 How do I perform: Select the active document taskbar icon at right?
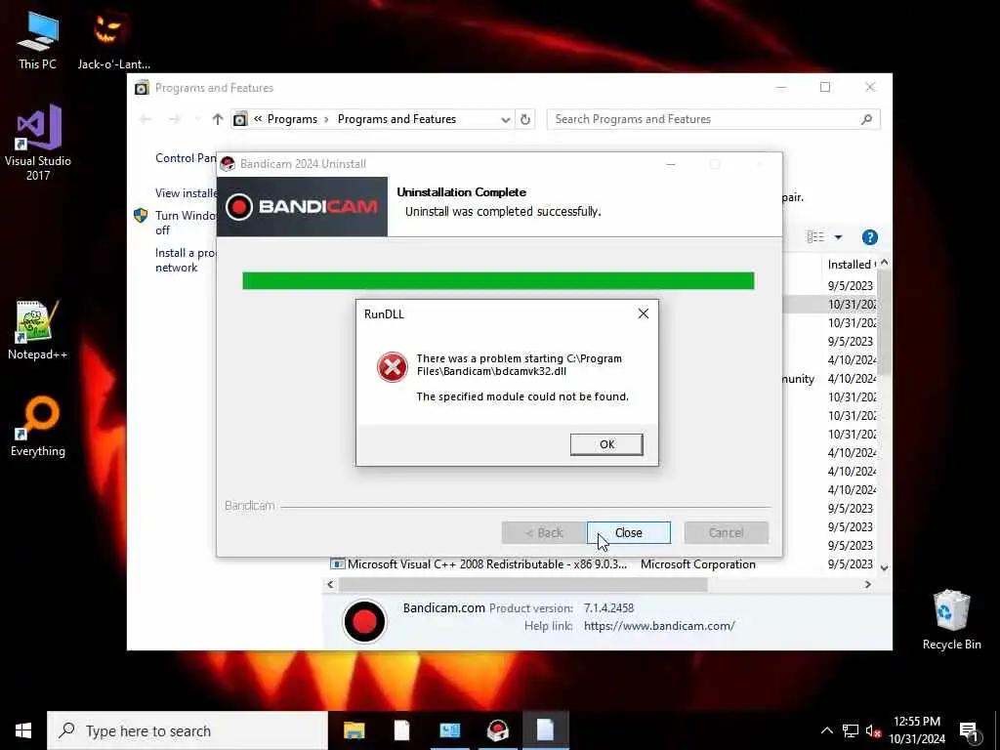coord(545,730)
